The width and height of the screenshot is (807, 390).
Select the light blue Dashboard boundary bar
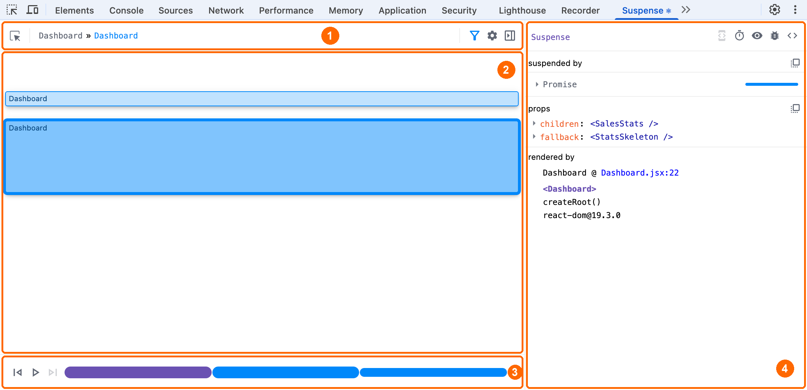(x=262, y=99)
